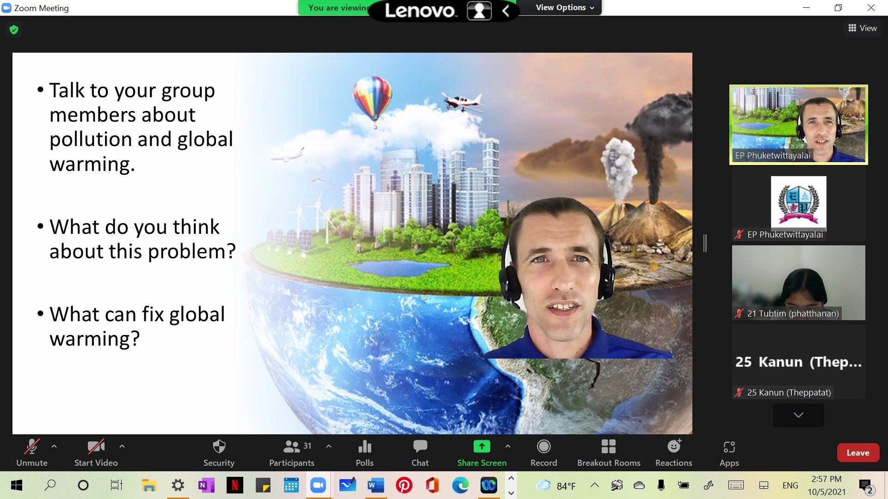Screen dimensions: 888x499
Task: Open Whiteboard app from taskbar
Action: [x=347, y=485]
